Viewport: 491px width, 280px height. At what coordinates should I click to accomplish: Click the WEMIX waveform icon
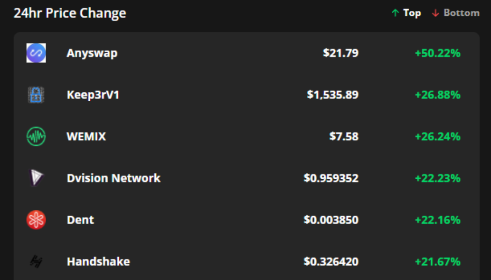tap(36, 136)
